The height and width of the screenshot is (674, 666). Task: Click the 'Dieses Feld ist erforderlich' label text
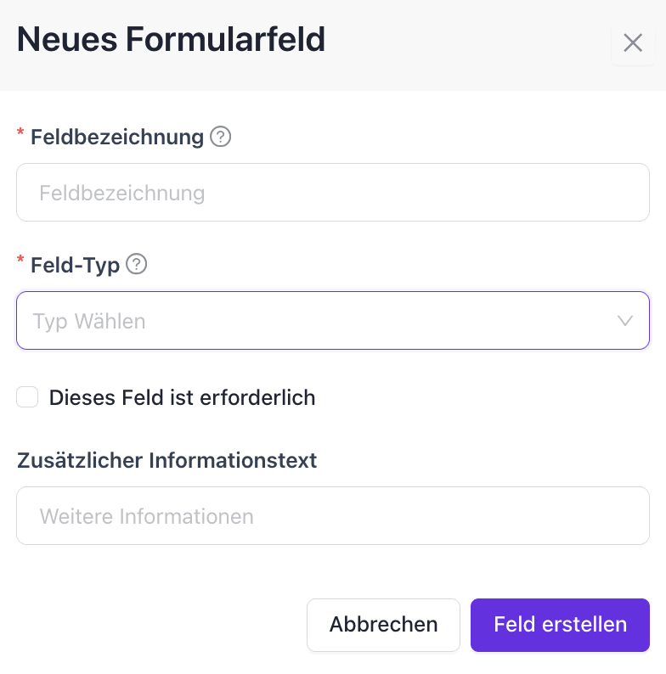tap(182, 397)
